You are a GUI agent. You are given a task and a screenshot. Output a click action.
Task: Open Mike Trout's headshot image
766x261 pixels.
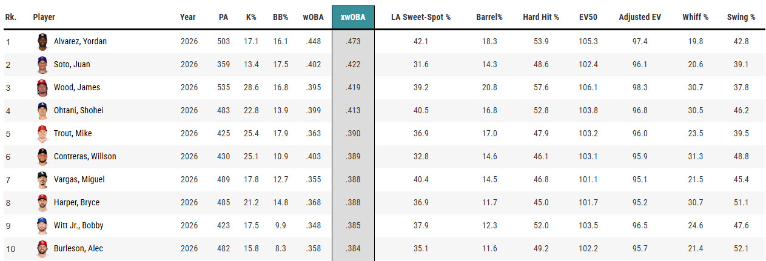click(x=41, y=133)
